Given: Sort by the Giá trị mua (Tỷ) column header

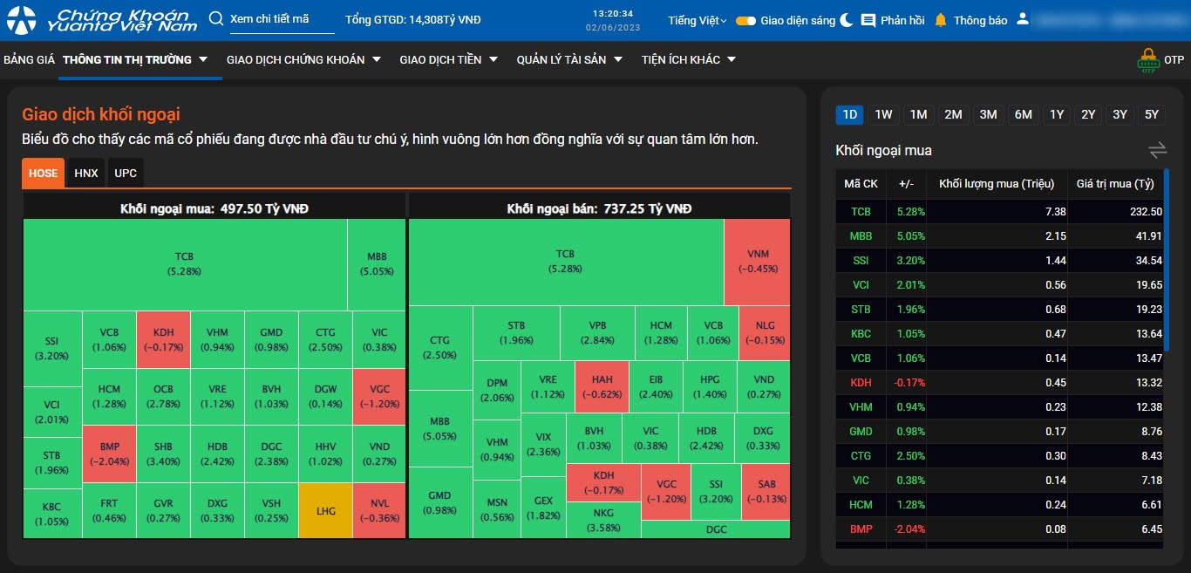Looking at the screenshot, I should click(x=1114, y=183).
